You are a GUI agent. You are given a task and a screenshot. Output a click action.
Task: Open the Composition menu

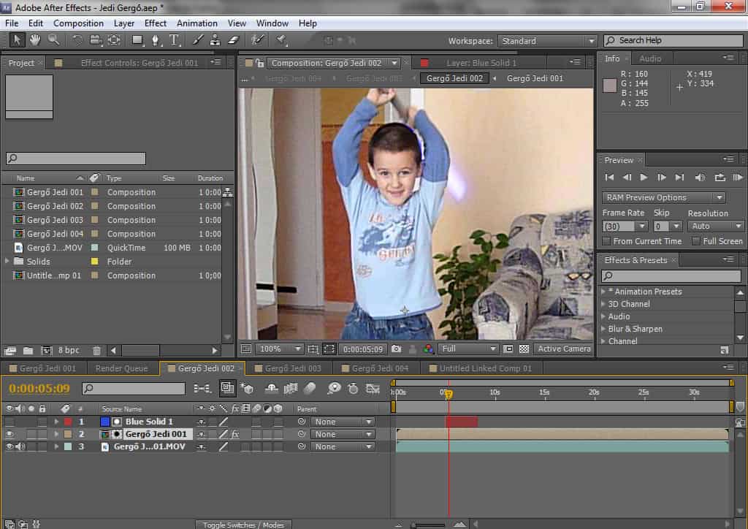click(x=78, y=23)
